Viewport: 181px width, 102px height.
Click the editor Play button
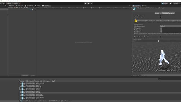coord(85,3)
